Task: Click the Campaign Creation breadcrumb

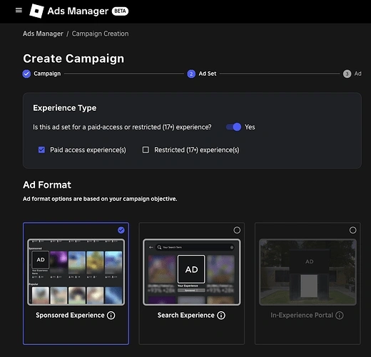Action: click(100, 34)
